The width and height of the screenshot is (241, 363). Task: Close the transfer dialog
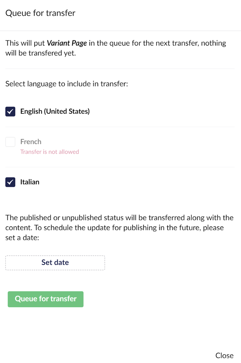(x=224, y=355)
